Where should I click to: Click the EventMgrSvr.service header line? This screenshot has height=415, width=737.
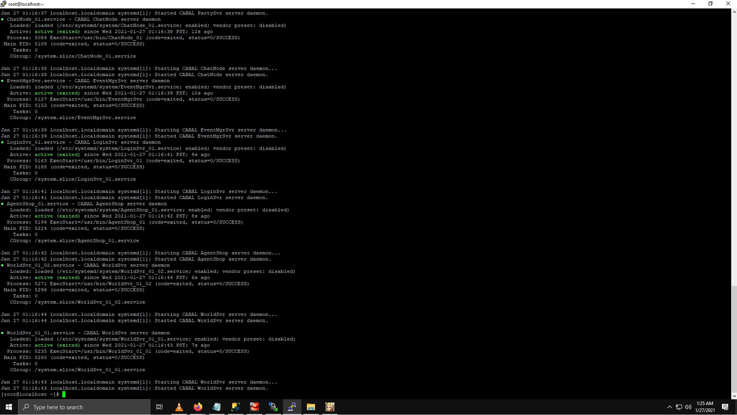click(85, 81)
